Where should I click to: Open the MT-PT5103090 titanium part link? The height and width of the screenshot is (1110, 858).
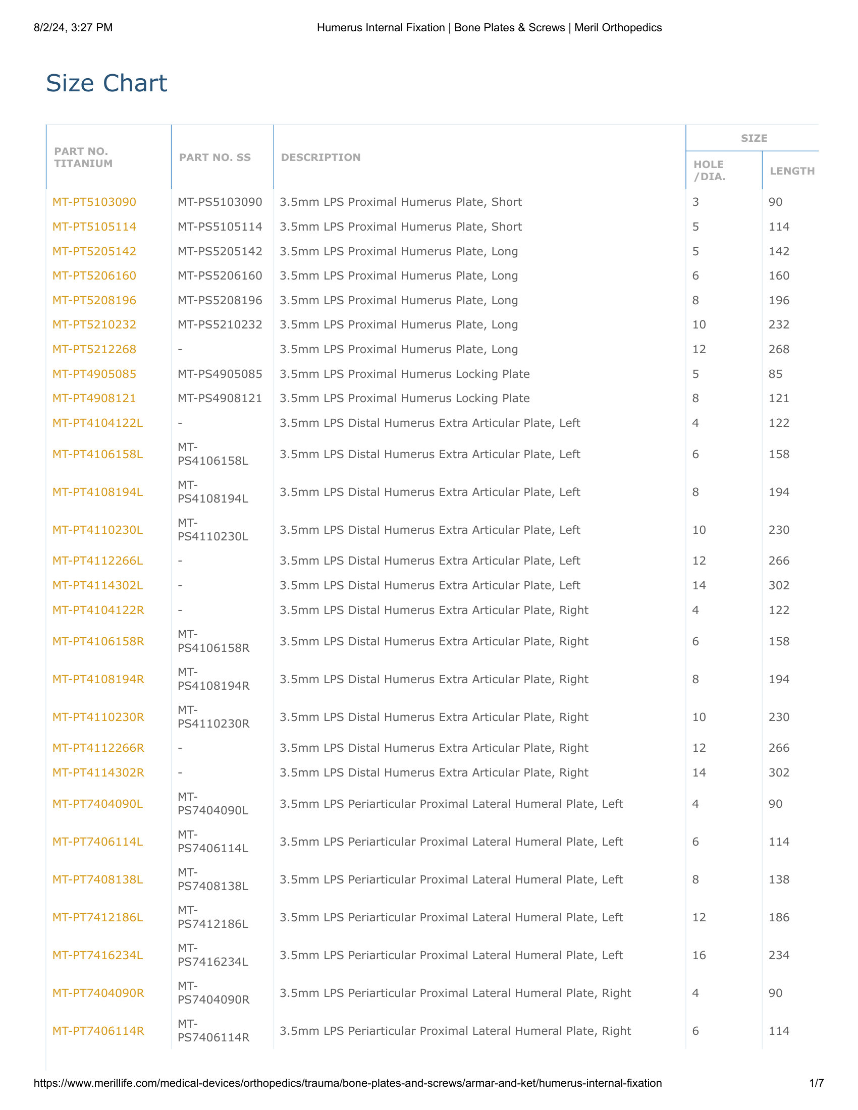click(94, 202)
